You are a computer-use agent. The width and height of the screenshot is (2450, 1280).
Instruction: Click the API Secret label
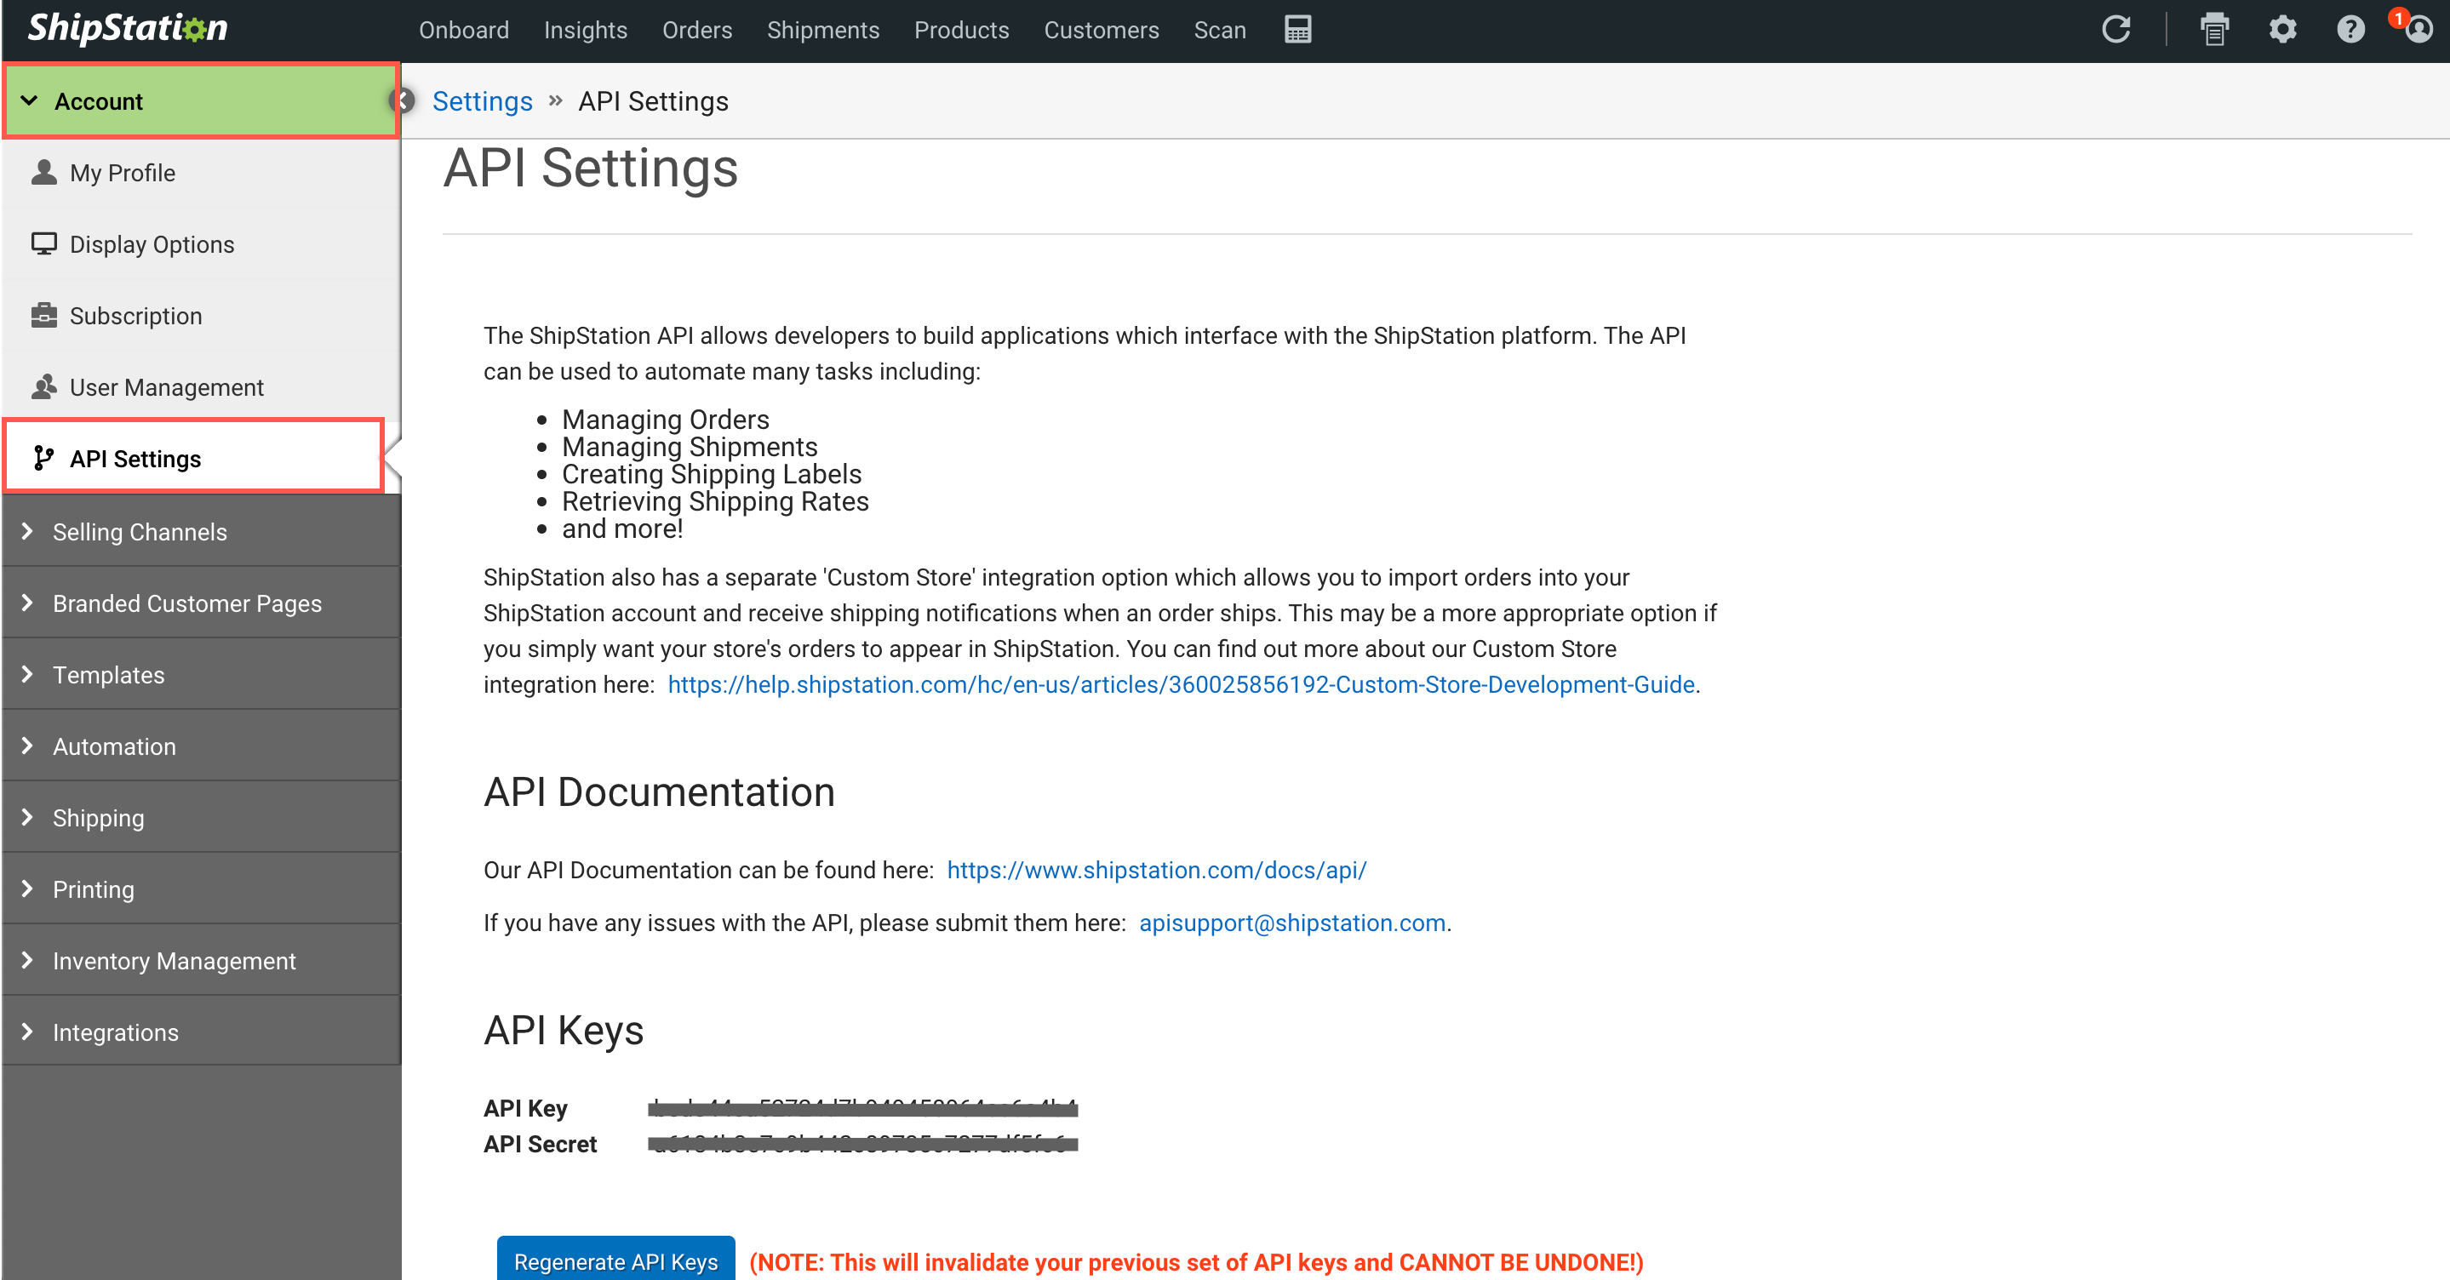coord(539,1144)
